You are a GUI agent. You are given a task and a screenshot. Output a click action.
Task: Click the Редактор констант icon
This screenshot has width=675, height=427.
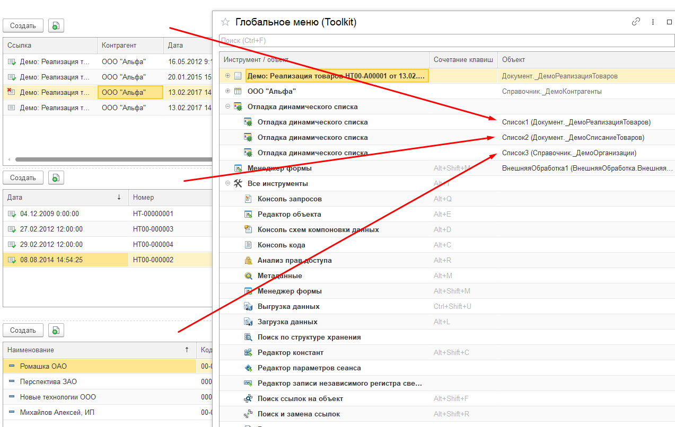point(248,352)
